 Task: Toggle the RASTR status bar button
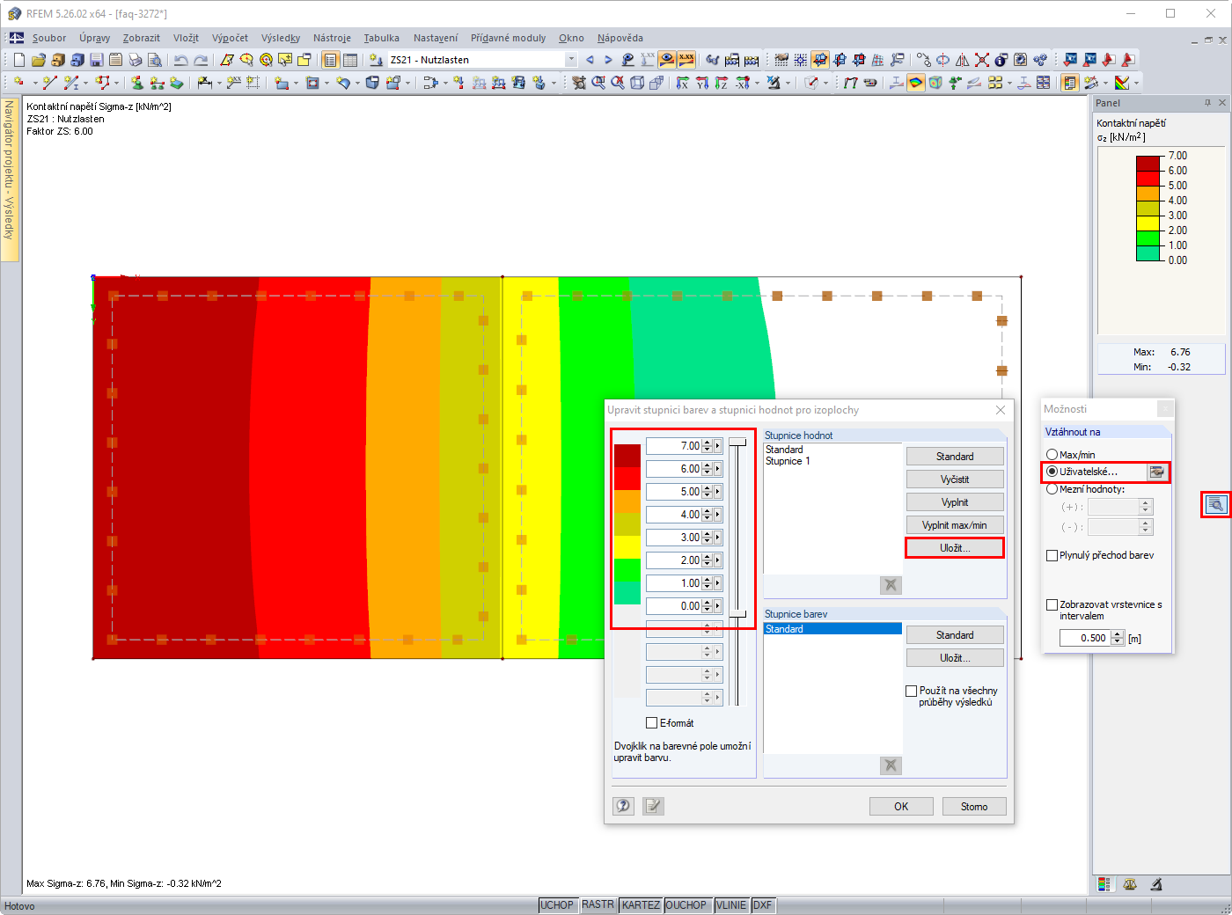(x=598, y=905)
